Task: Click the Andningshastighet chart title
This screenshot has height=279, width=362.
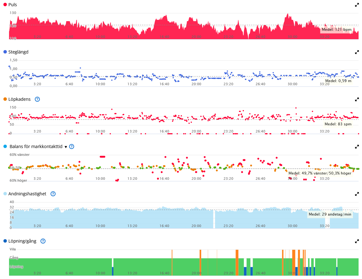Action: tap(27, 194)
